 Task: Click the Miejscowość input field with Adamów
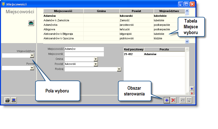pos(84,49)
